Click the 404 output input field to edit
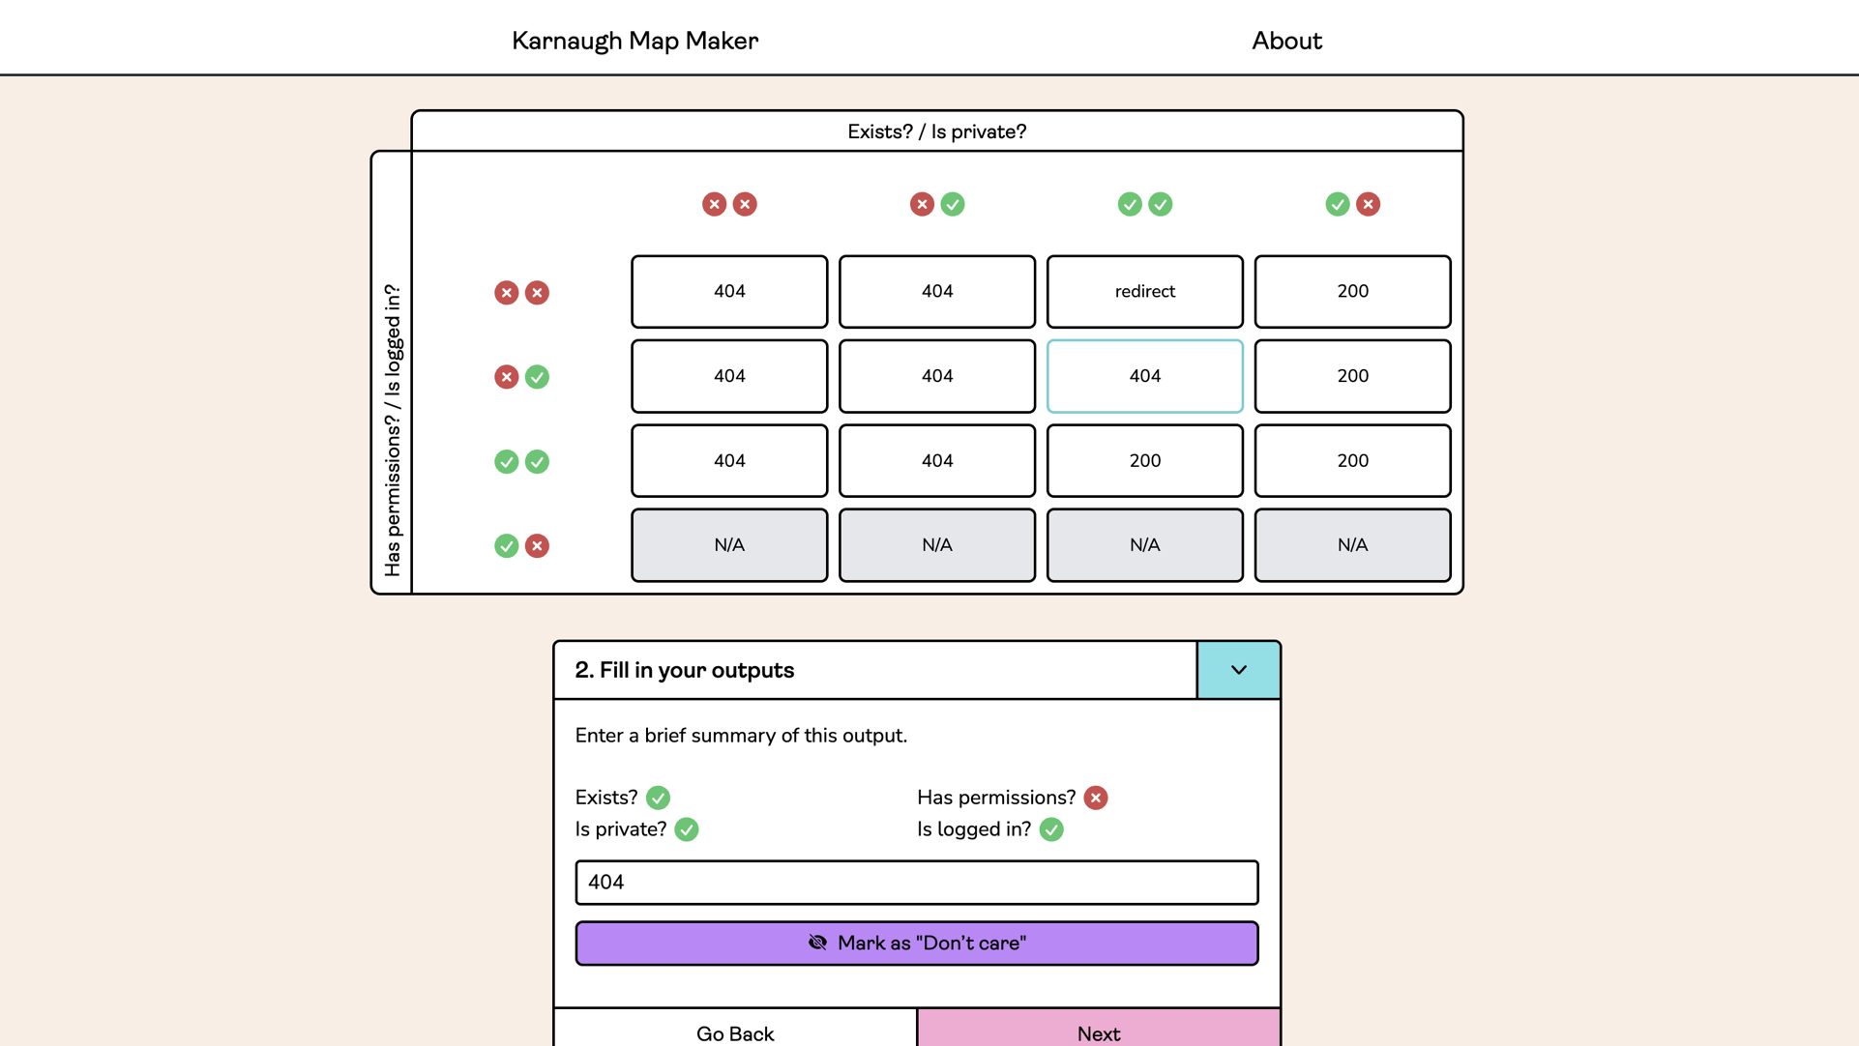This screenshot has height=1046, width=1859. (x=915, y=882)
